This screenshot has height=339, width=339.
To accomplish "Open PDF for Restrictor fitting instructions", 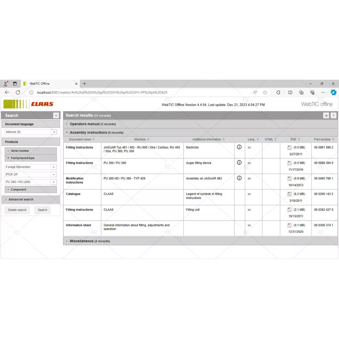I will (x=290, y=147).
